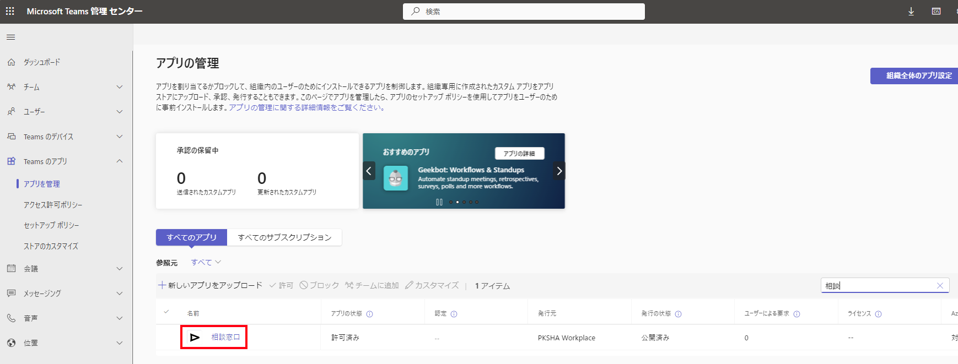Expand the 音声 sidebar section
This screenshot has height=364, width=958.
120,318
